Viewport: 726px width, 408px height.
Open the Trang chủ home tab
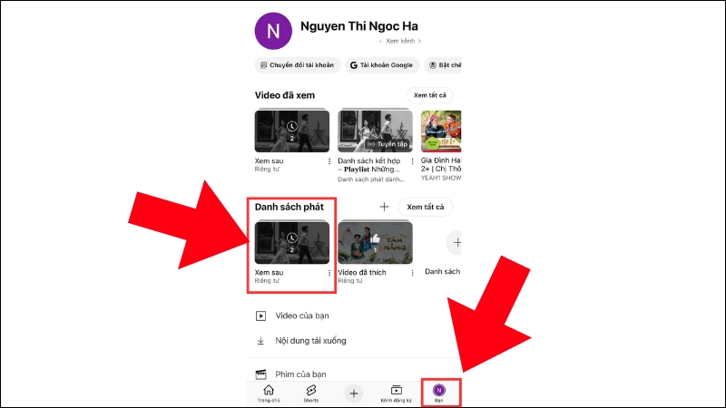tap(269, 393)
